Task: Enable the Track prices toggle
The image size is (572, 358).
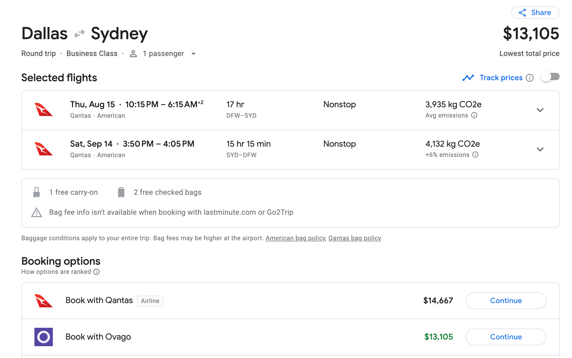Action: (550, 77)
